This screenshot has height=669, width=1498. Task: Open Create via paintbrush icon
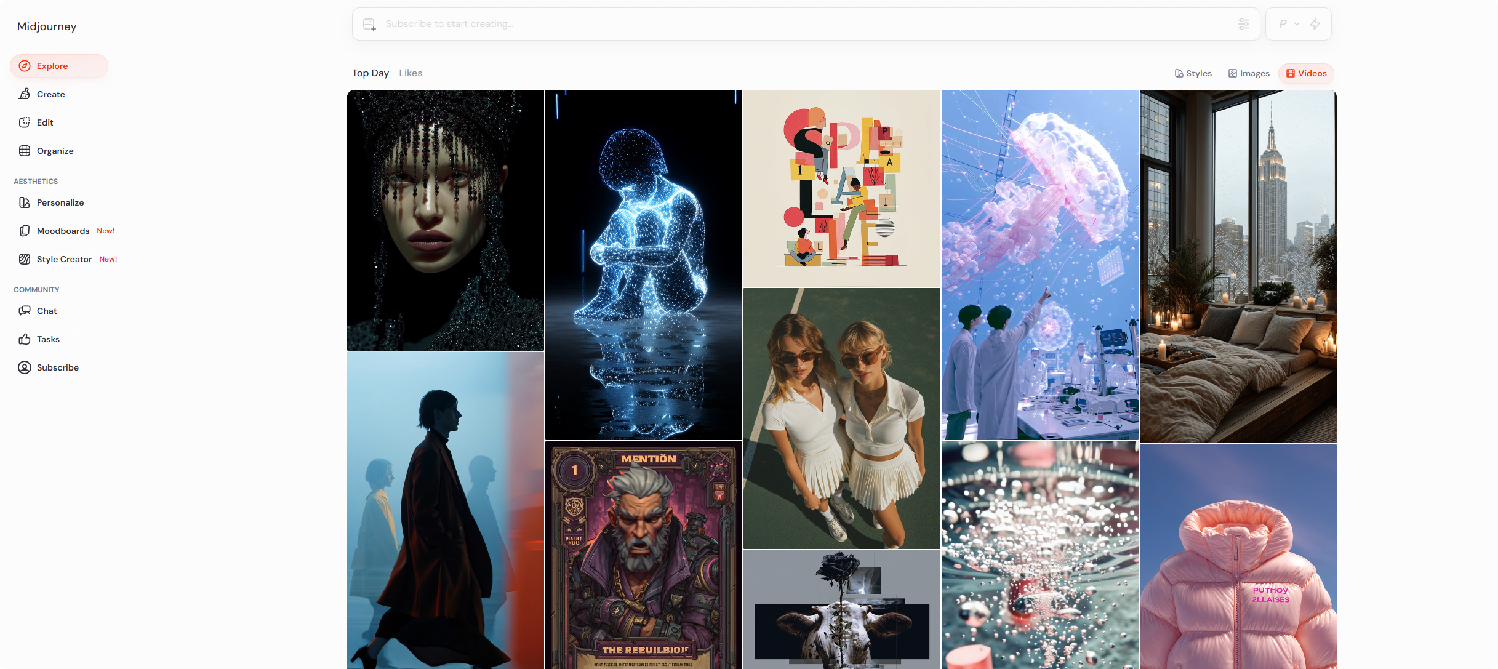(x=25, y=94)
